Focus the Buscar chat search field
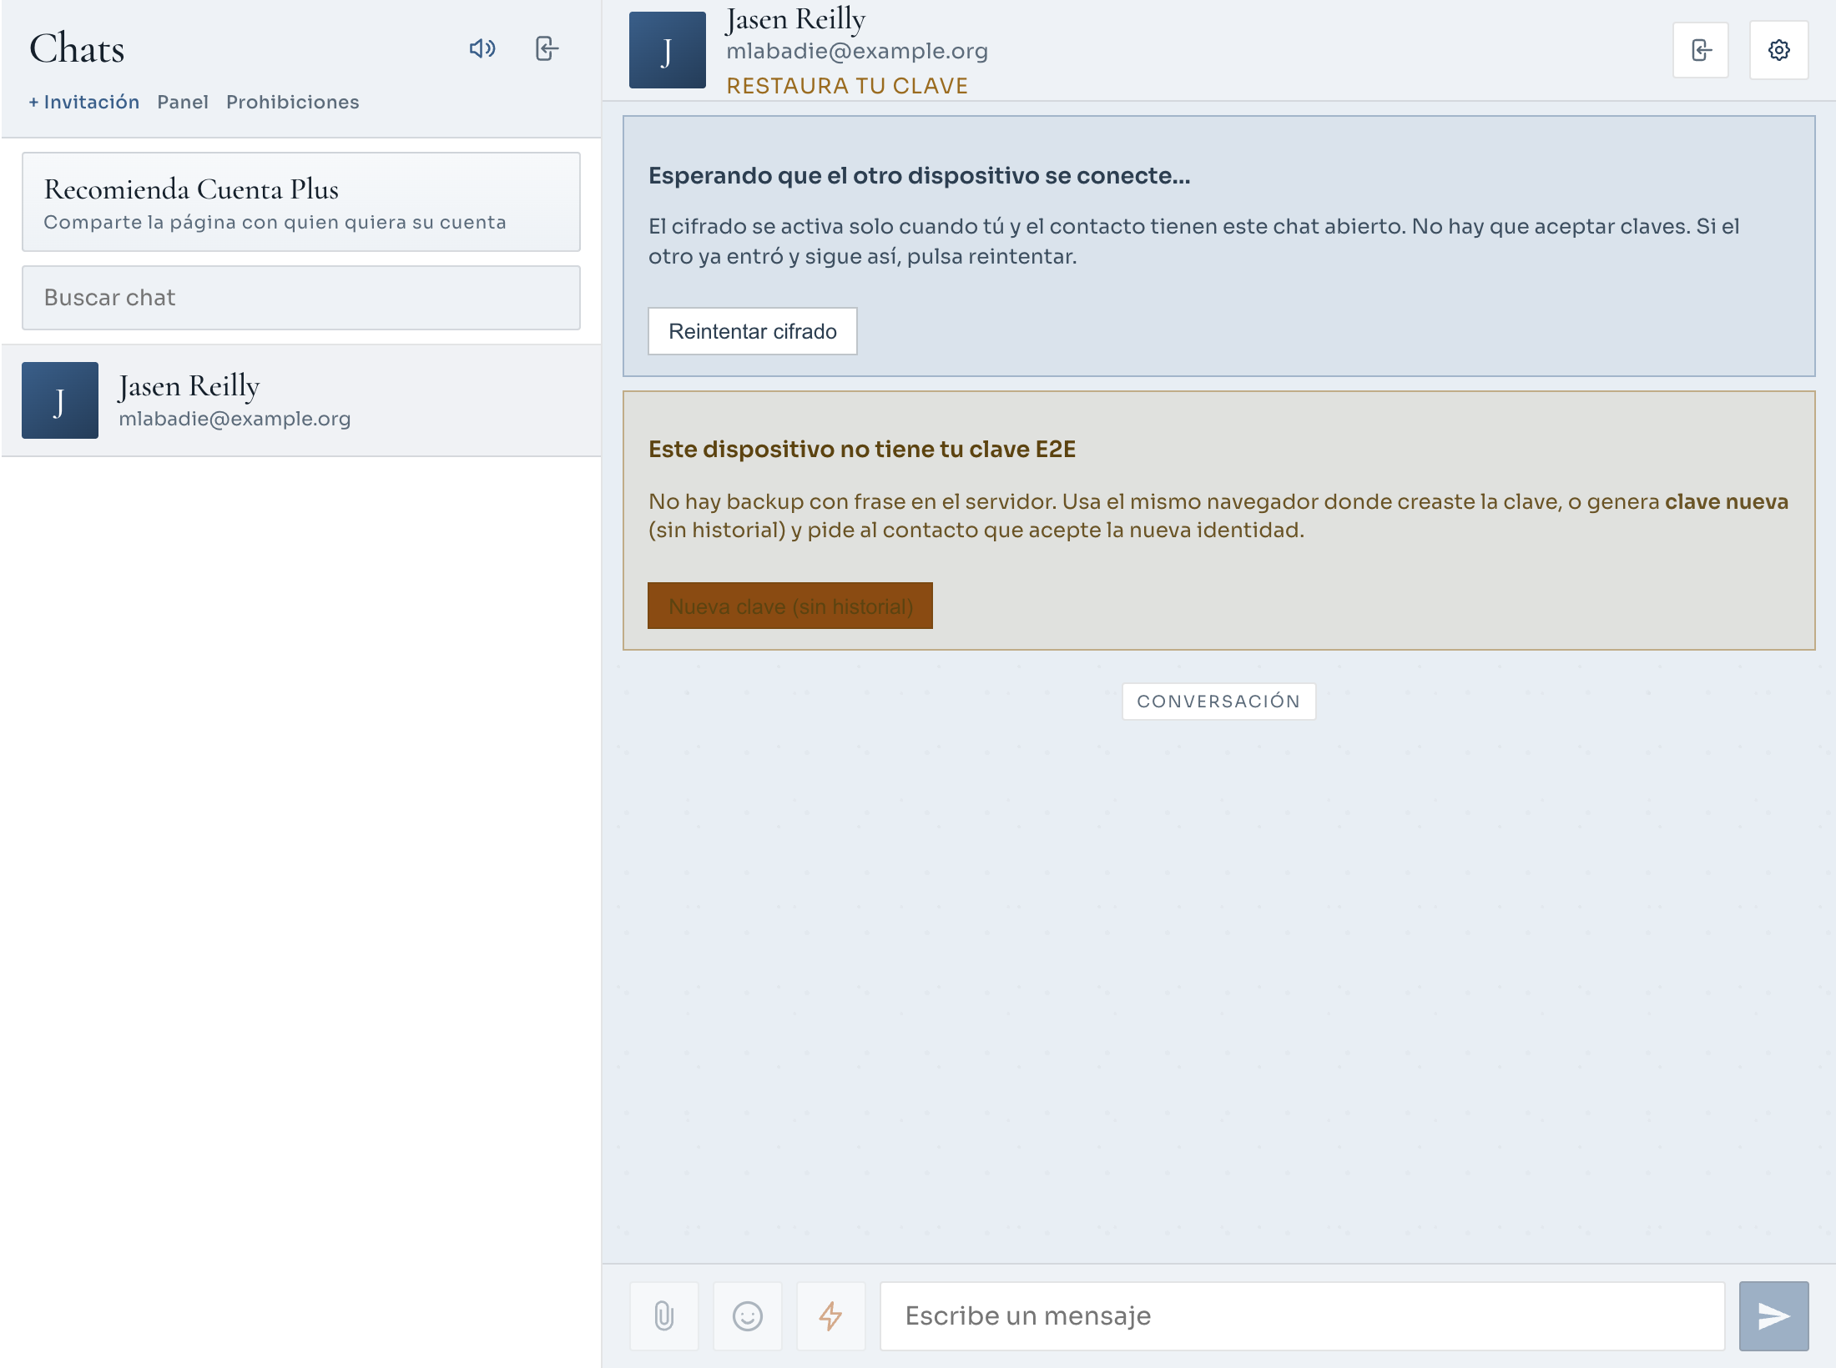This screenshot has width=1836, height=1368. pos(301,298)
